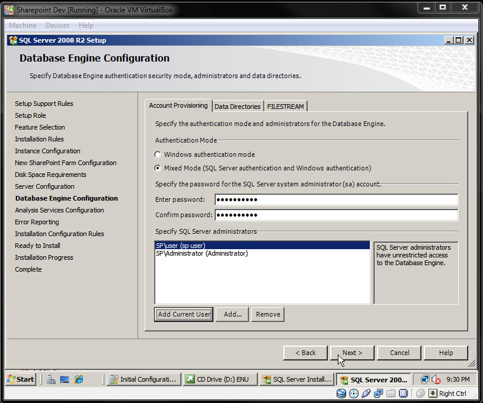
Task: Switch to CD Drive (D:) ENU taskbar window
Action: coord(220,379)
